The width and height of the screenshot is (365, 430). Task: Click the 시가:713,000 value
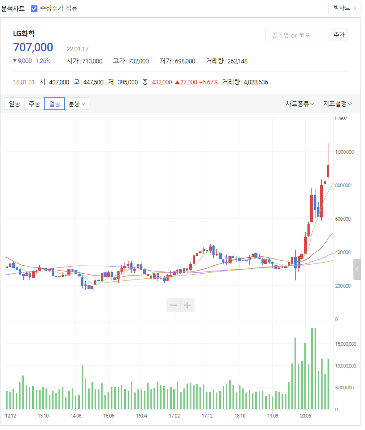(85, 62)
